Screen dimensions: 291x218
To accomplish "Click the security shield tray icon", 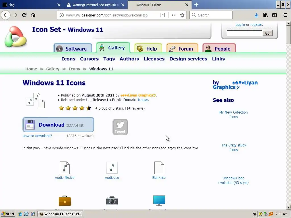I will point(260,214).
